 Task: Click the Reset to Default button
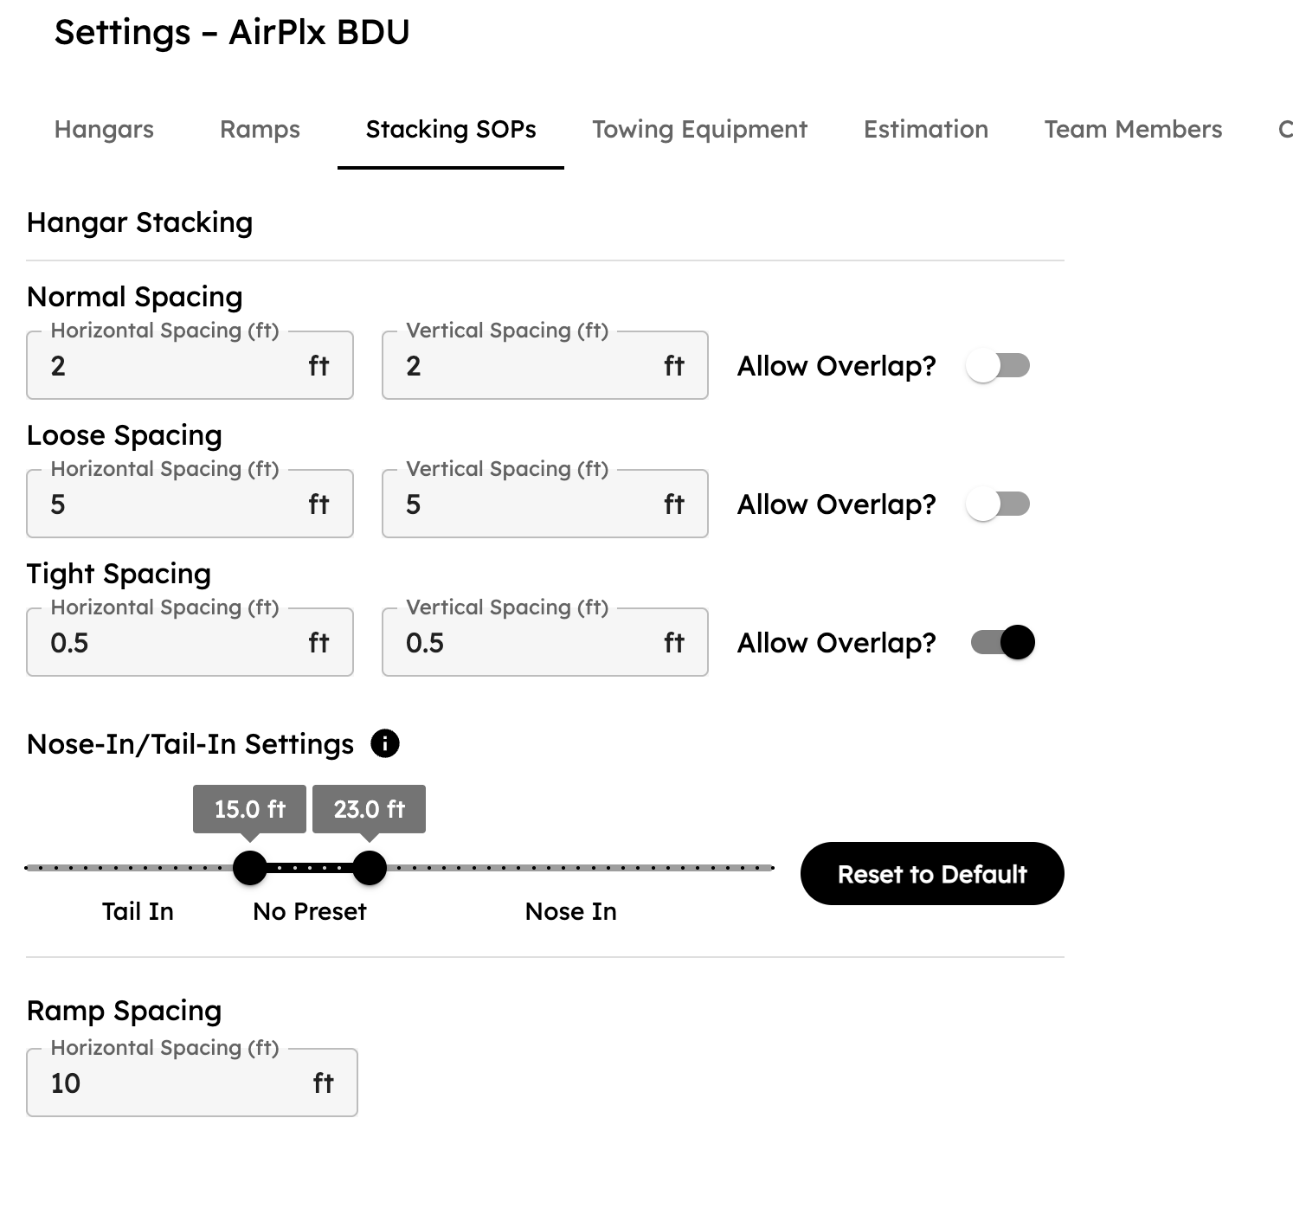[x=931, y=874]
